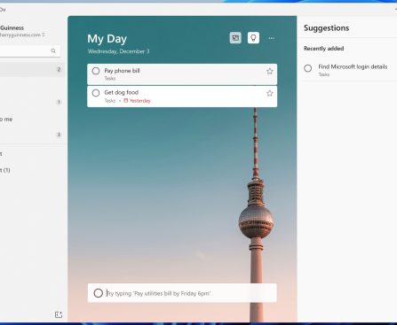Click the red Yesterday due date on Get dog food
The height and width of the screenshot is (325, 397).
click(137, 101)
